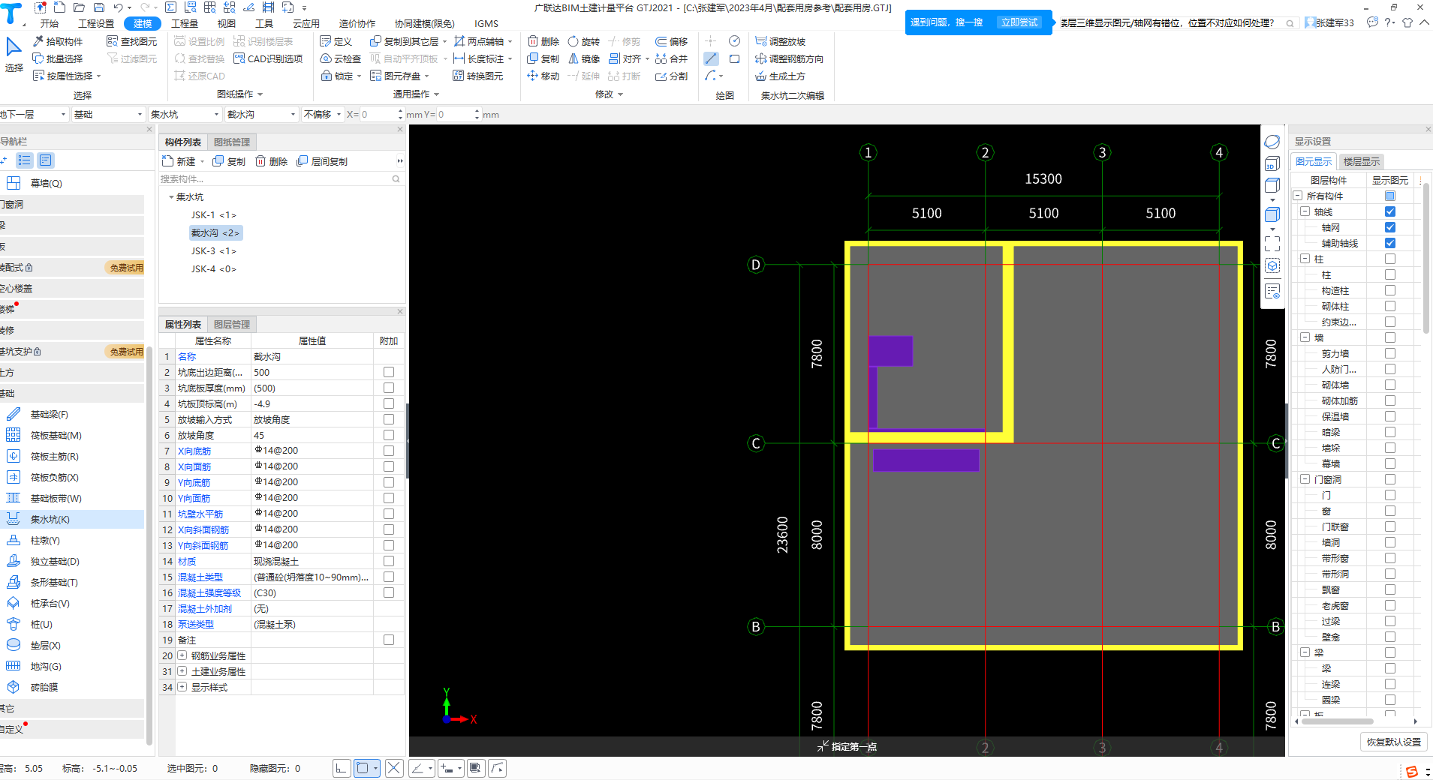Open the 截水沟 component dropdown
1433x780 pixels.
coord(261,114)
